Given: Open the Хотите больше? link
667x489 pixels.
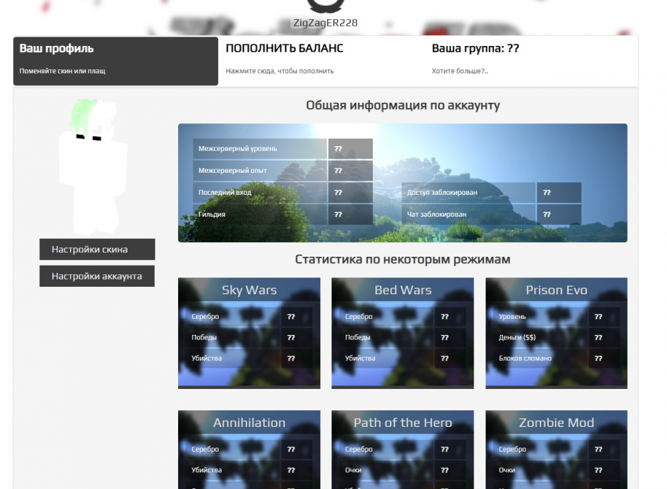Looking at the screenshot, I should tap(460, 70).
